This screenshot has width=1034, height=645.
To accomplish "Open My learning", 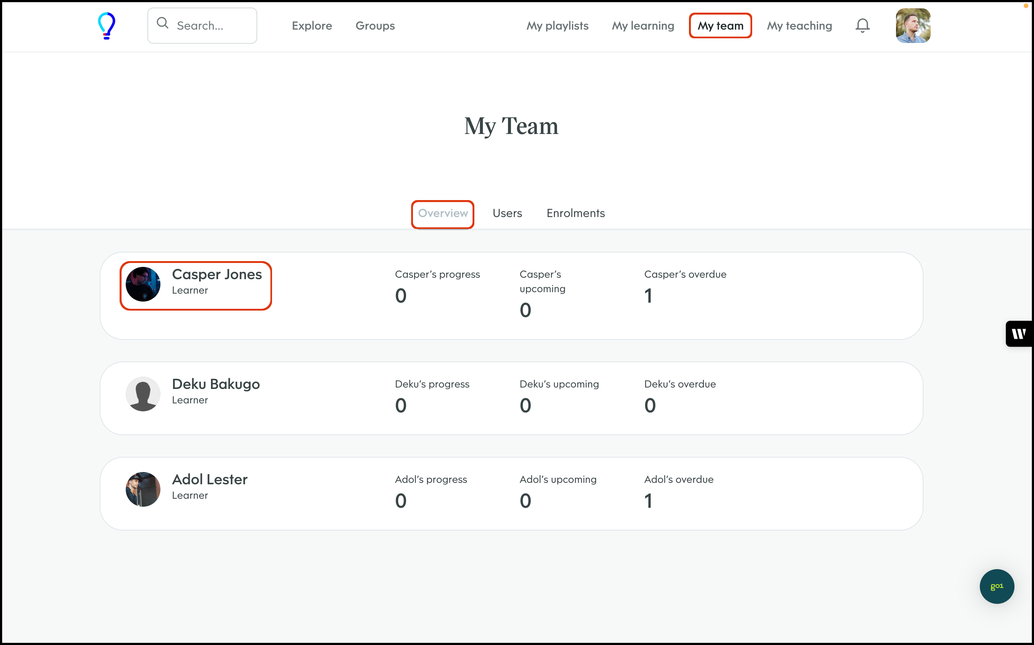I will (x=643, y=26).
